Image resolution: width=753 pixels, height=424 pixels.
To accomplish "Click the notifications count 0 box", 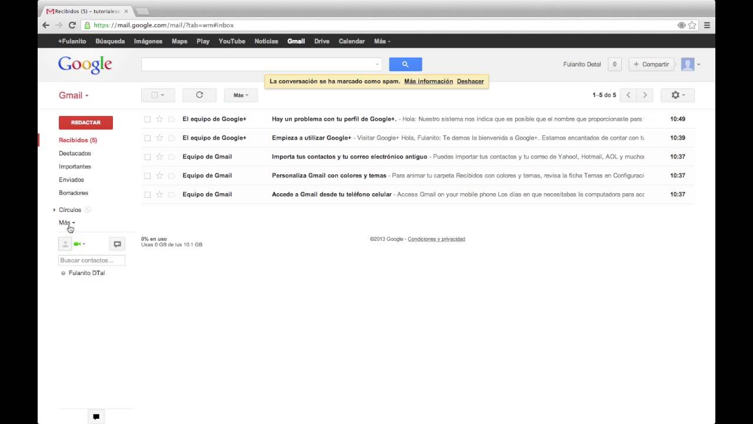I will (x=615, y=64).
